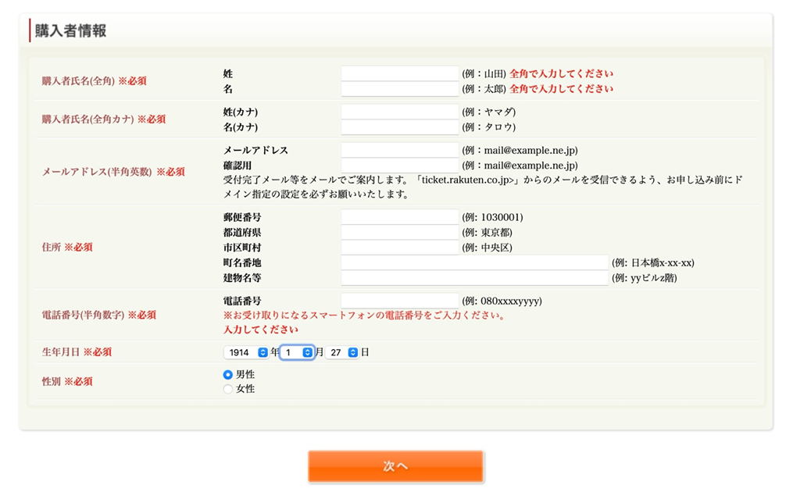793x492 pixels.
Task: Select the 男性 radio button
Action: click(x=228, y=375)
